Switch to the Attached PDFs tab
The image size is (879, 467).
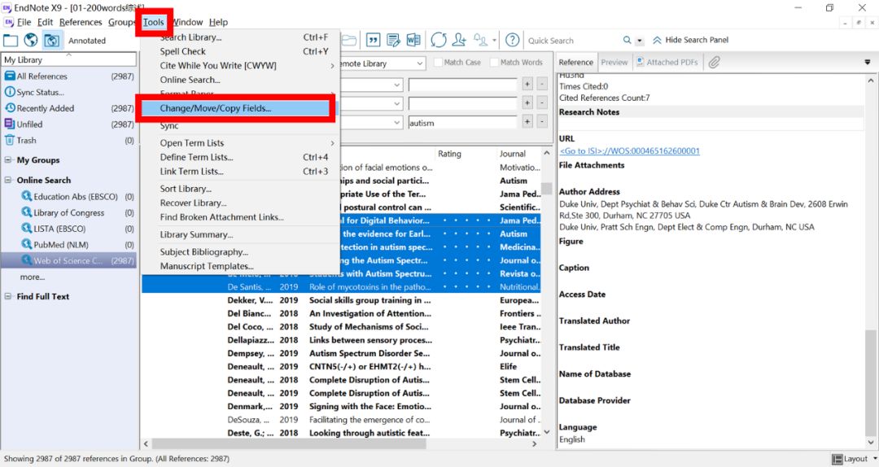click(x=667, y=62)
